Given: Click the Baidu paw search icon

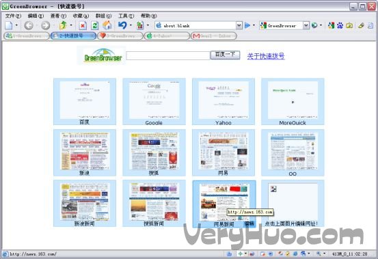Looking at the screenshot, I should tap(340, 25).
